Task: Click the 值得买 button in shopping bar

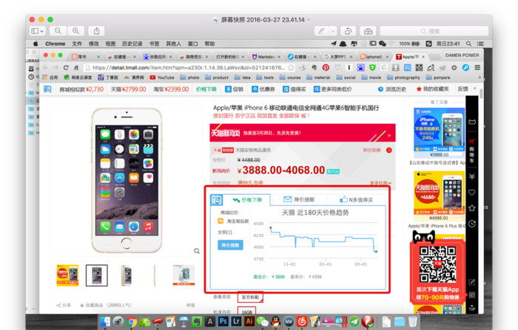Action: [294, 89]
